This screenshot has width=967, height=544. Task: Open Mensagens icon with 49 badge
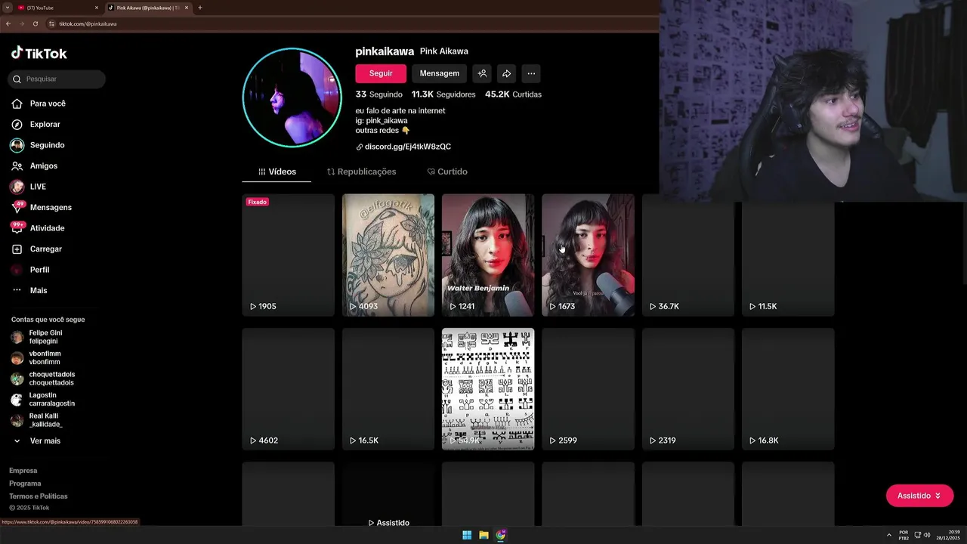coord(17,207)
